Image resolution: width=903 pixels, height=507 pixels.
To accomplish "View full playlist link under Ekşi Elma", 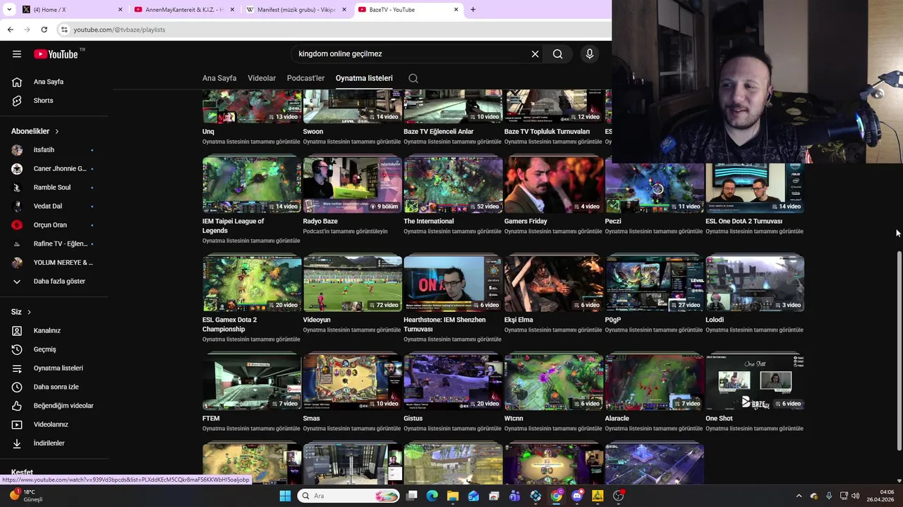I will click(x=553, y=330).
